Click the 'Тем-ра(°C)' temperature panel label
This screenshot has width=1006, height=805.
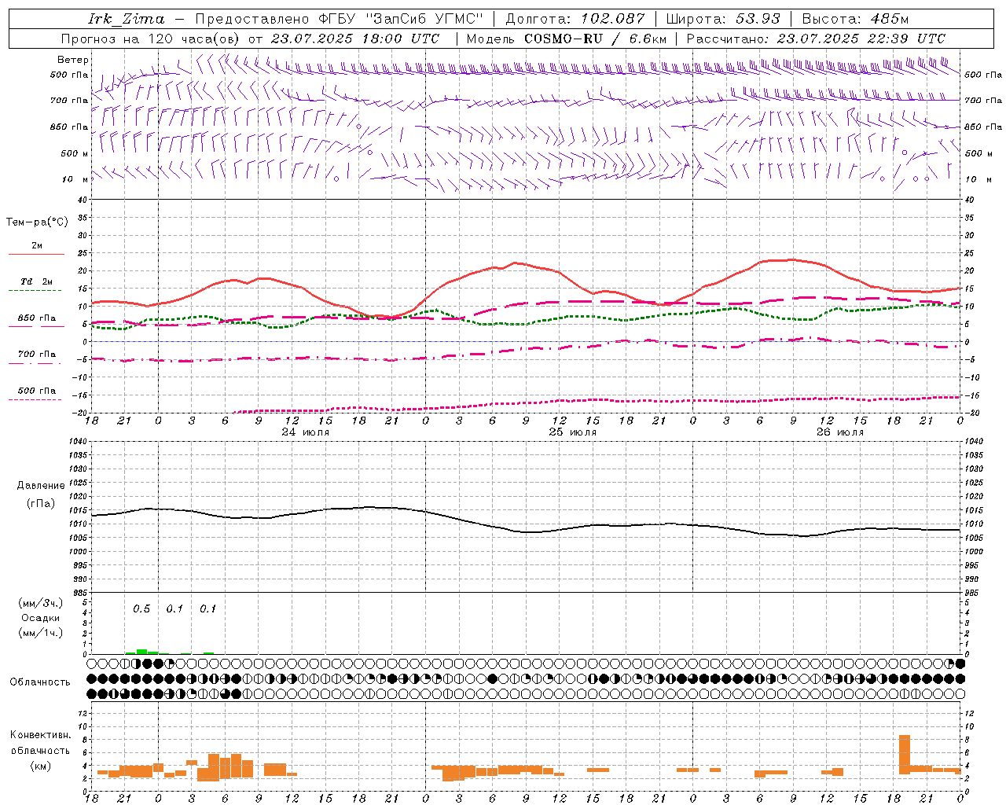37,222
